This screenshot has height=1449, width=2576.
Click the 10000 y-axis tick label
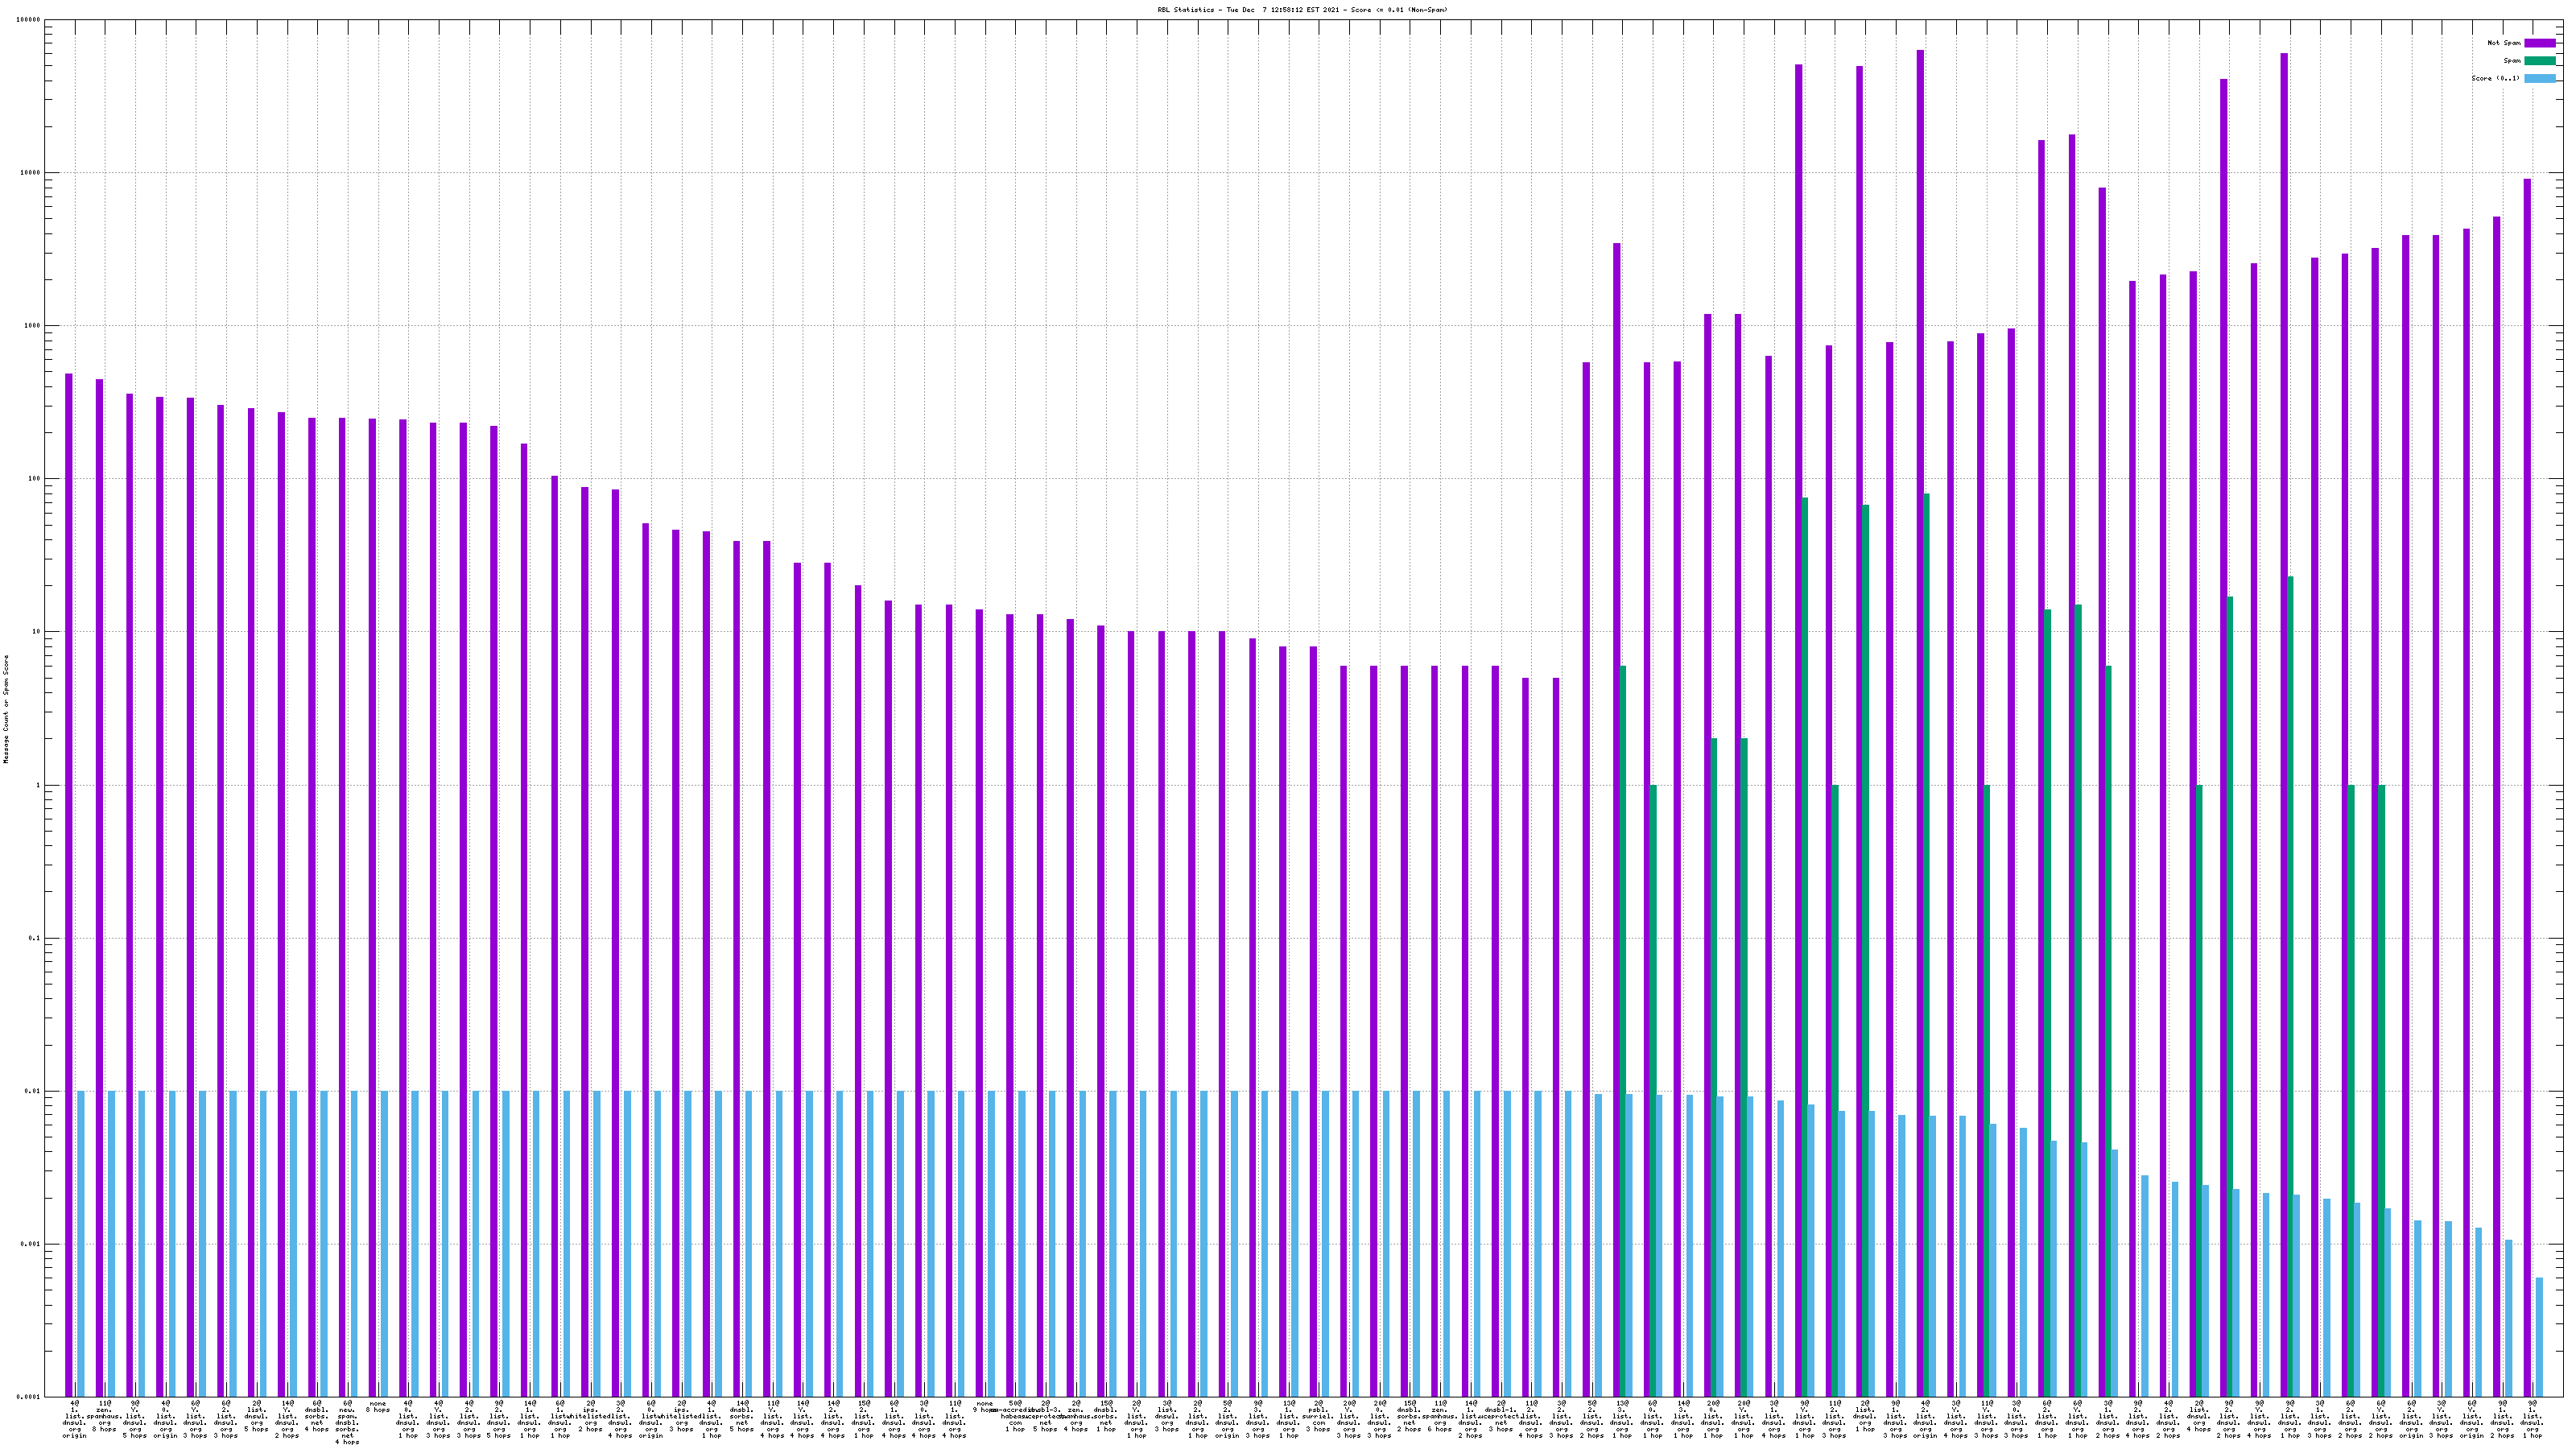click(x=31, y=173)
